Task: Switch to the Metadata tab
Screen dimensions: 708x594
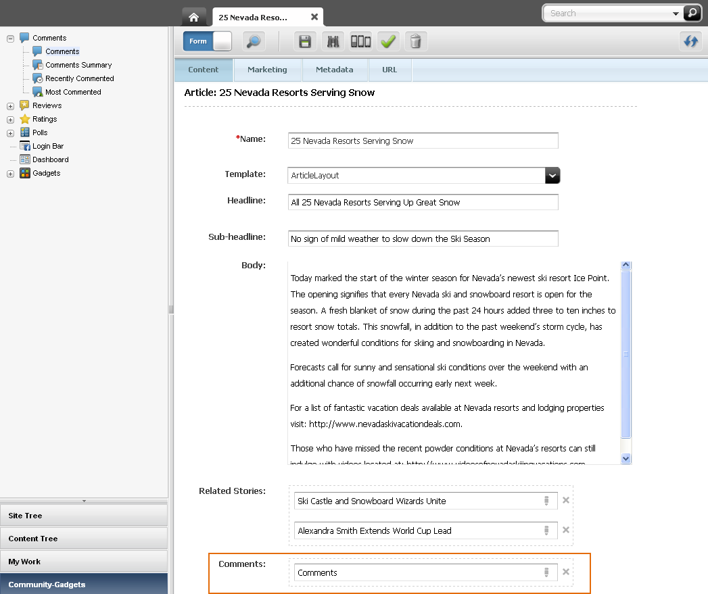Action: point(335,70)
